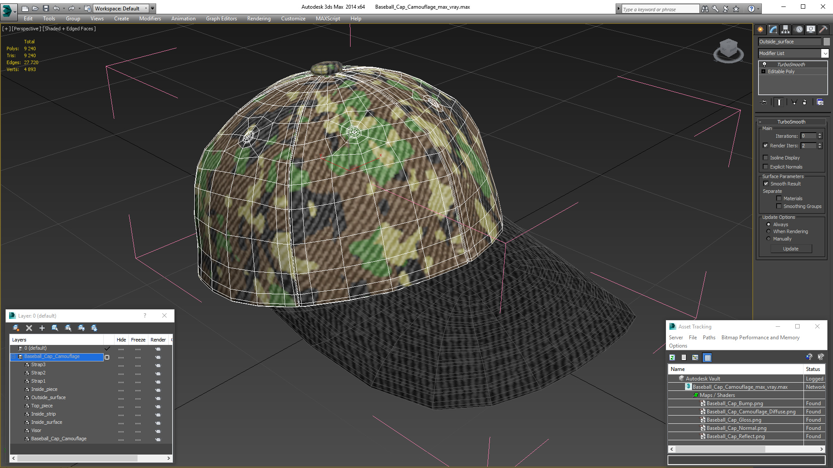Open the Rendering menu
Screen dimensions: 833x468
click(259, 19)
